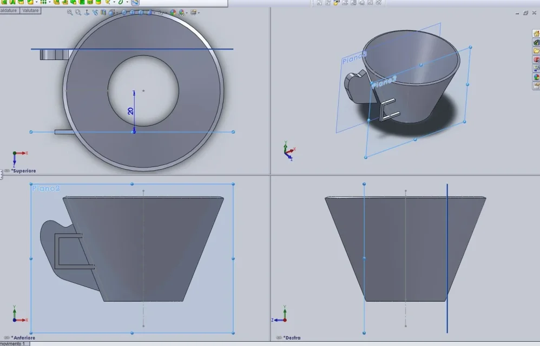Select the dimension value 20 in top view
The height and width of the screenshot is (346, 540).
[x=130, y=111]
